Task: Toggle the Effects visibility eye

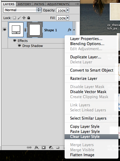Action: (x=15, y=41)
